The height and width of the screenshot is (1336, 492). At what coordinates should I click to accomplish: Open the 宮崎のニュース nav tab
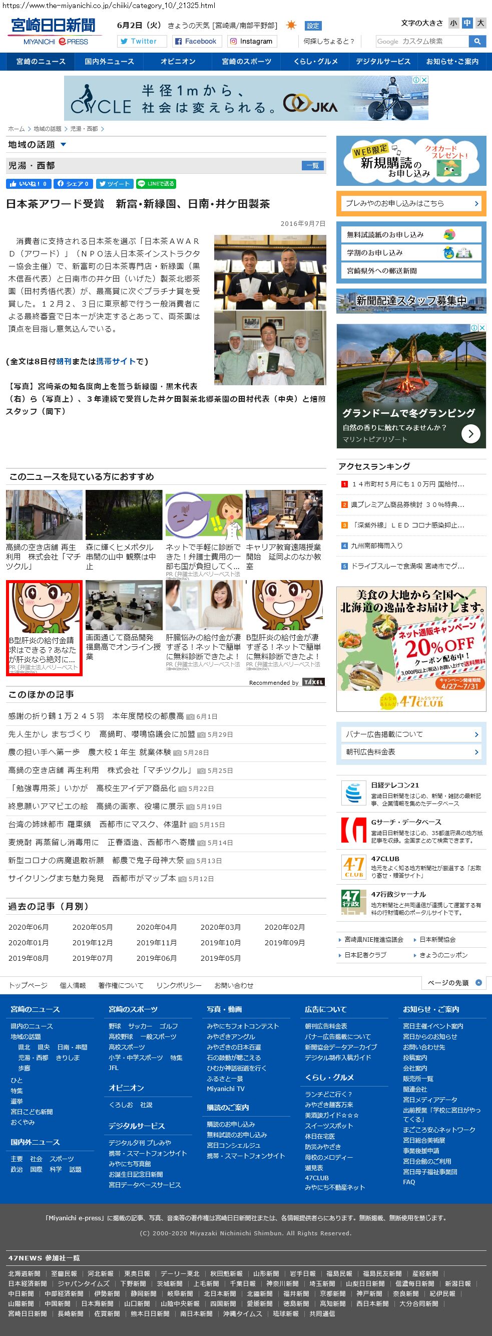point(41,61)
